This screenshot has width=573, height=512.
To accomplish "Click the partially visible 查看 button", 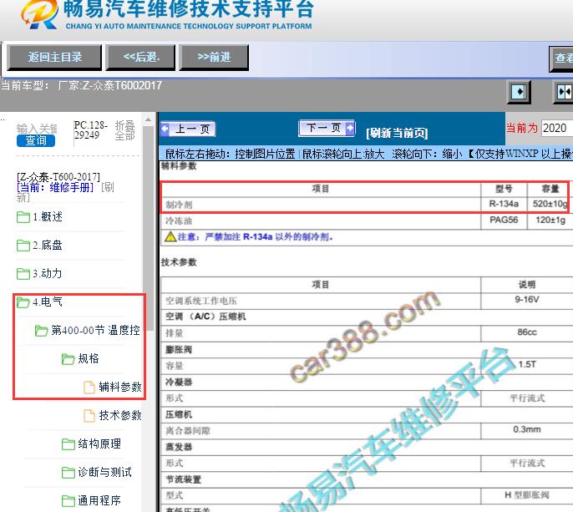I will (x=561, y=58).
